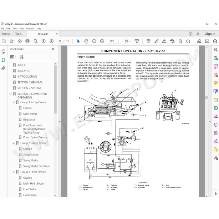The height and width of the screenshot is (219, 219).
Task: Activate the hand pan tool
Action: (86, 41)
